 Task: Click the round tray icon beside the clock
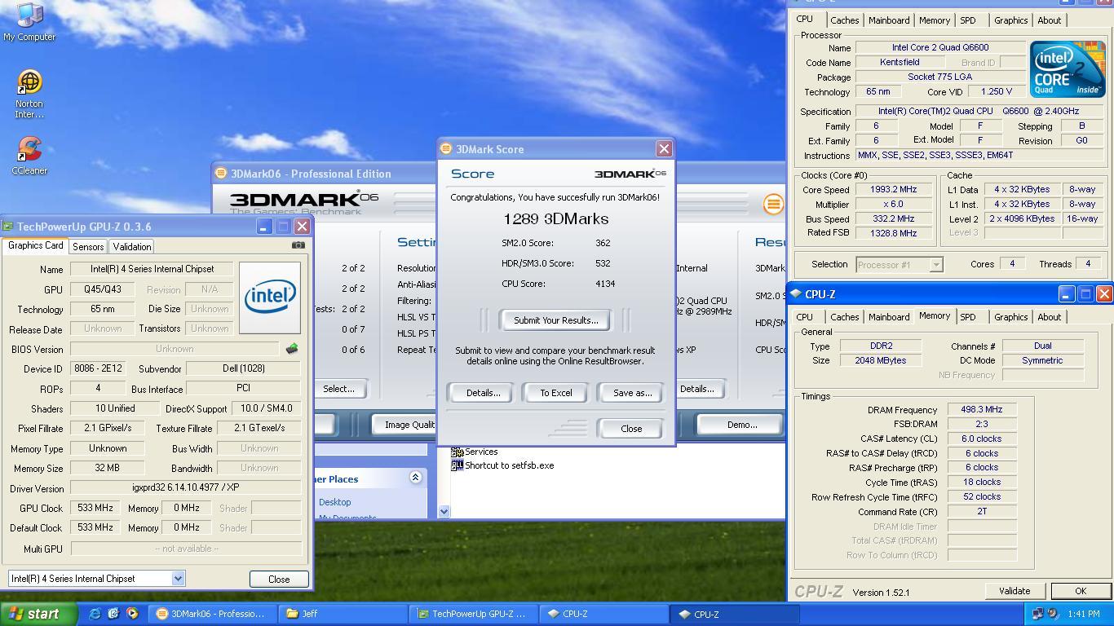(x=1053, y=614)
